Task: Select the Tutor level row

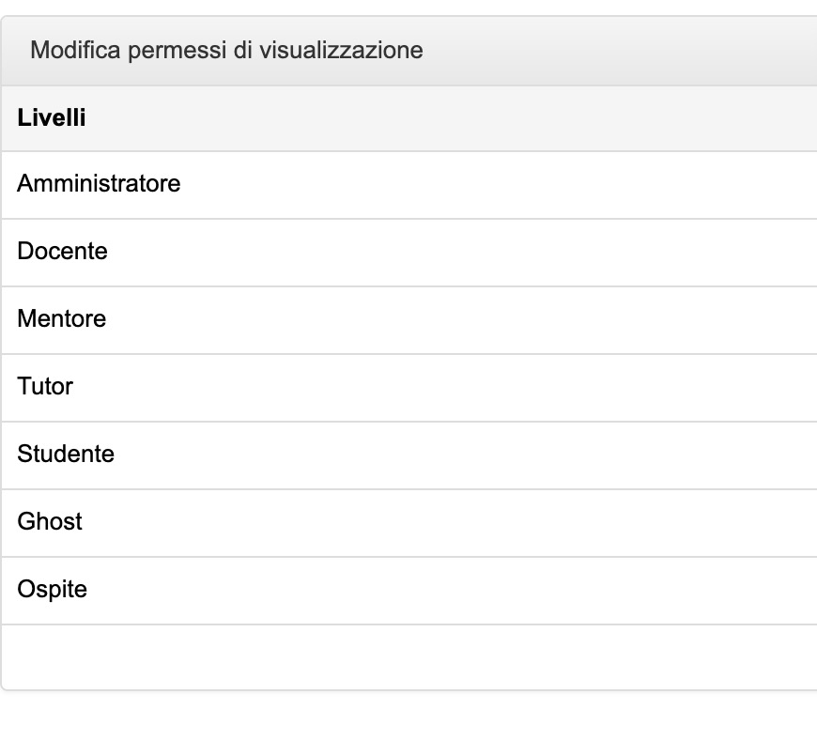Action: click(x=408, y=387)
